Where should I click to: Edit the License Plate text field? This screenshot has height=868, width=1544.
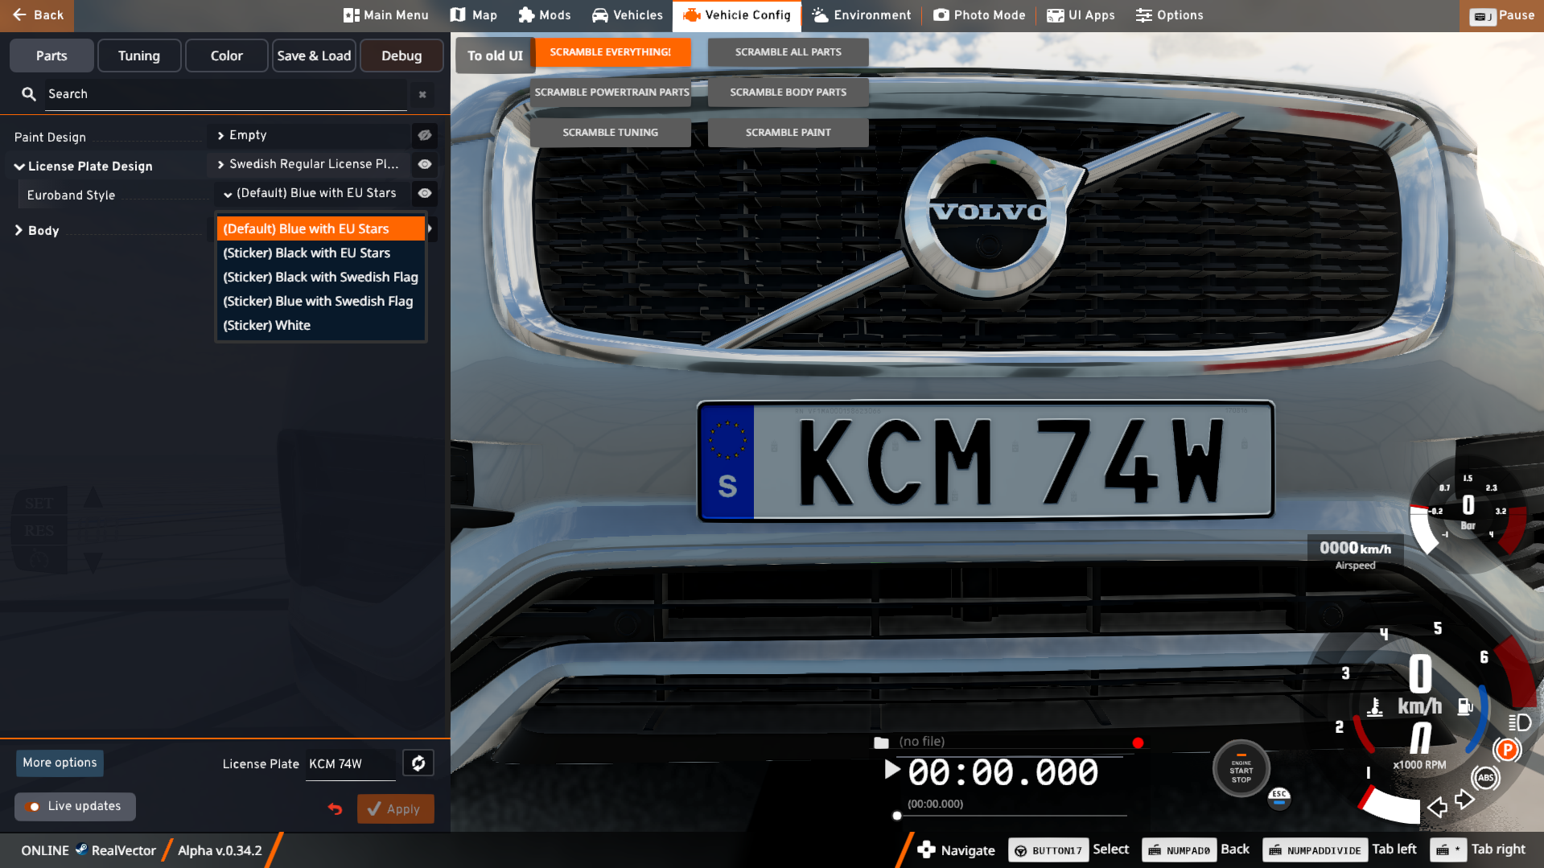[351, 764]
